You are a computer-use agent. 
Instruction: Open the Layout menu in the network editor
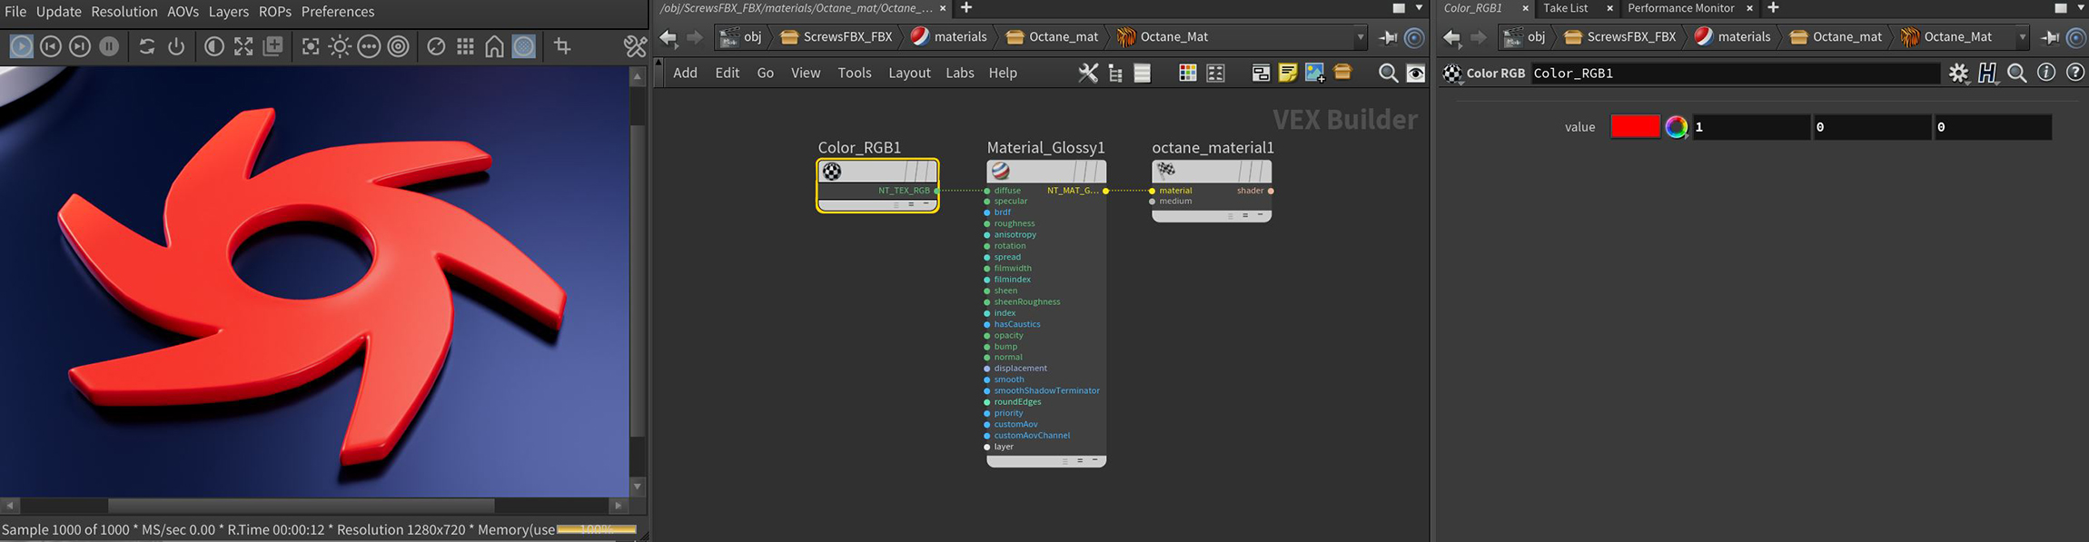908,73
